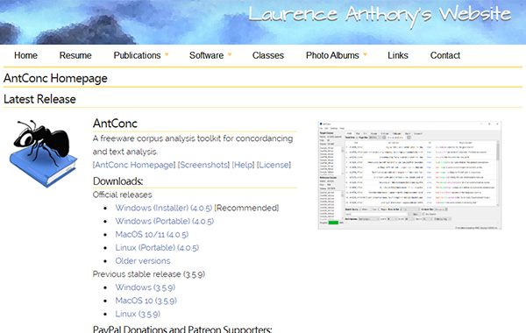Open the [Screenshots] link
Screen dimensions: 526x333
coord(203,165)
